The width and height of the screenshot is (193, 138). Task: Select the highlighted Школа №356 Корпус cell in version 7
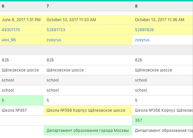pos(88,110)
